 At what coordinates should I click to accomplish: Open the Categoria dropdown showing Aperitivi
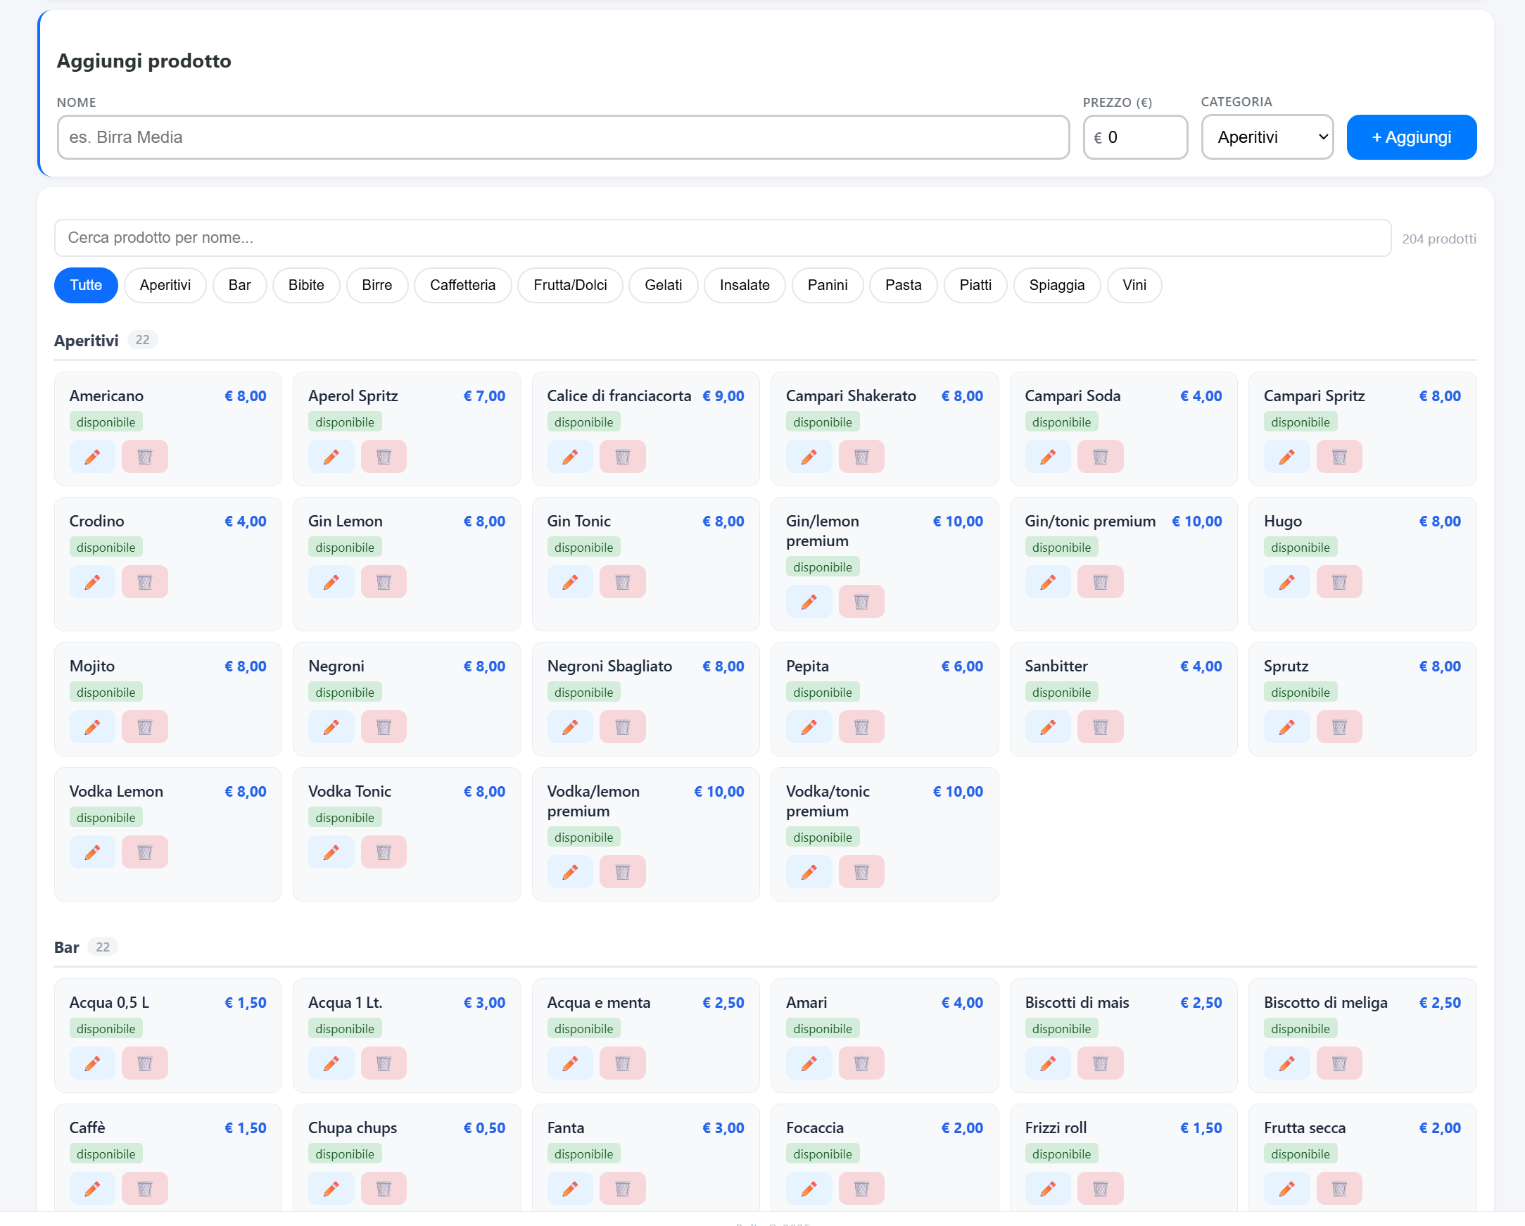click(1267, 137)
